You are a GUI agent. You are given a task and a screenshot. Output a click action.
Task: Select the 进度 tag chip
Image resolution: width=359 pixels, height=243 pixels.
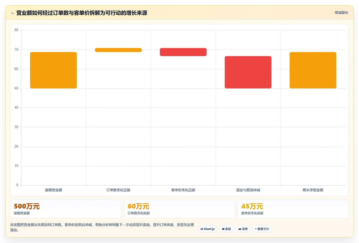point(243,229)
